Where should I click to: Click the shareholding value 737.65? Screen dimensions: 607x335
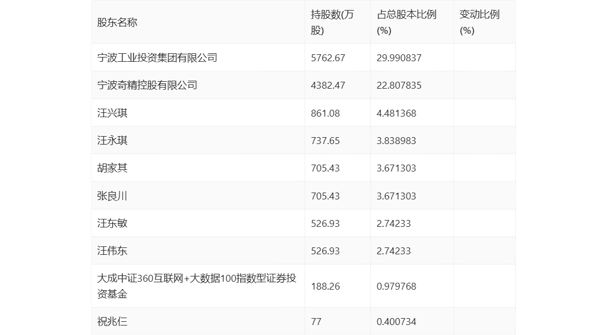(x=325, y=141)
